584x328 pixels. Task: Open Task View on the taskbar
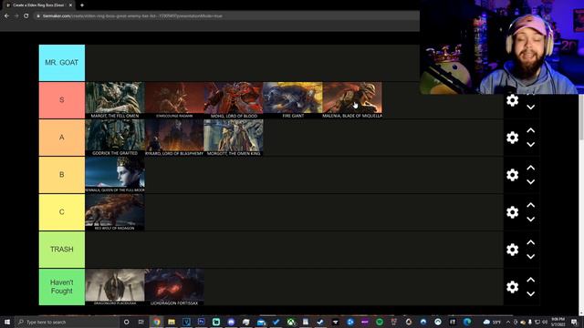(141, 322)
